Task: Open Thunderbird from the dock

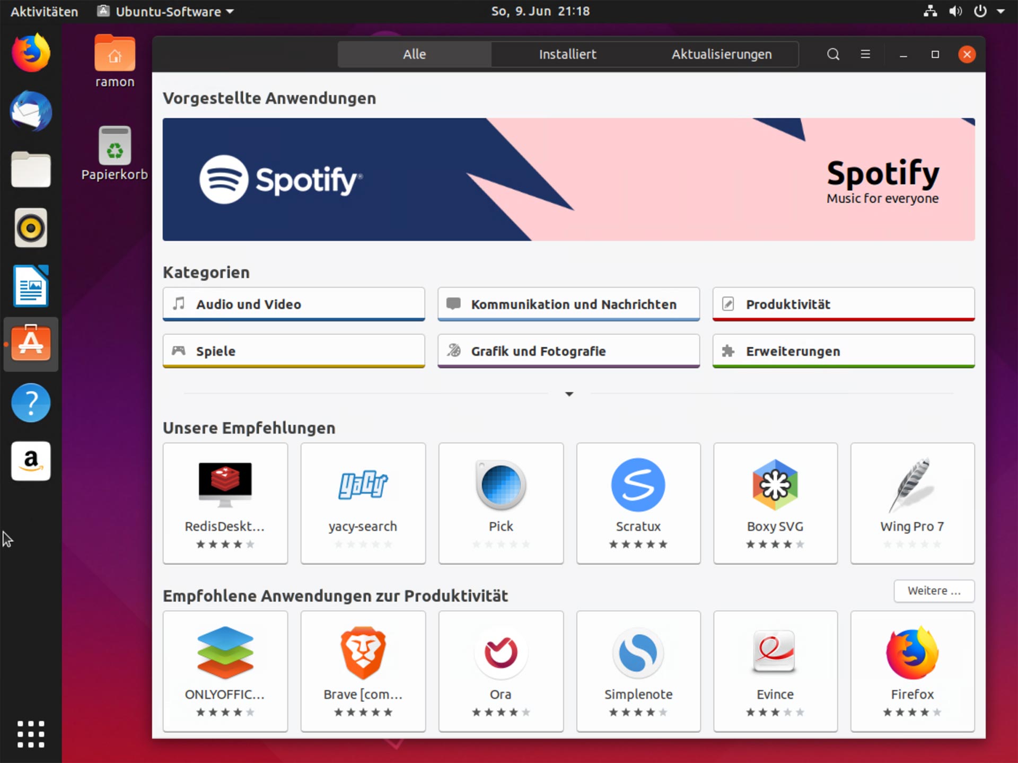Action: 30,111
